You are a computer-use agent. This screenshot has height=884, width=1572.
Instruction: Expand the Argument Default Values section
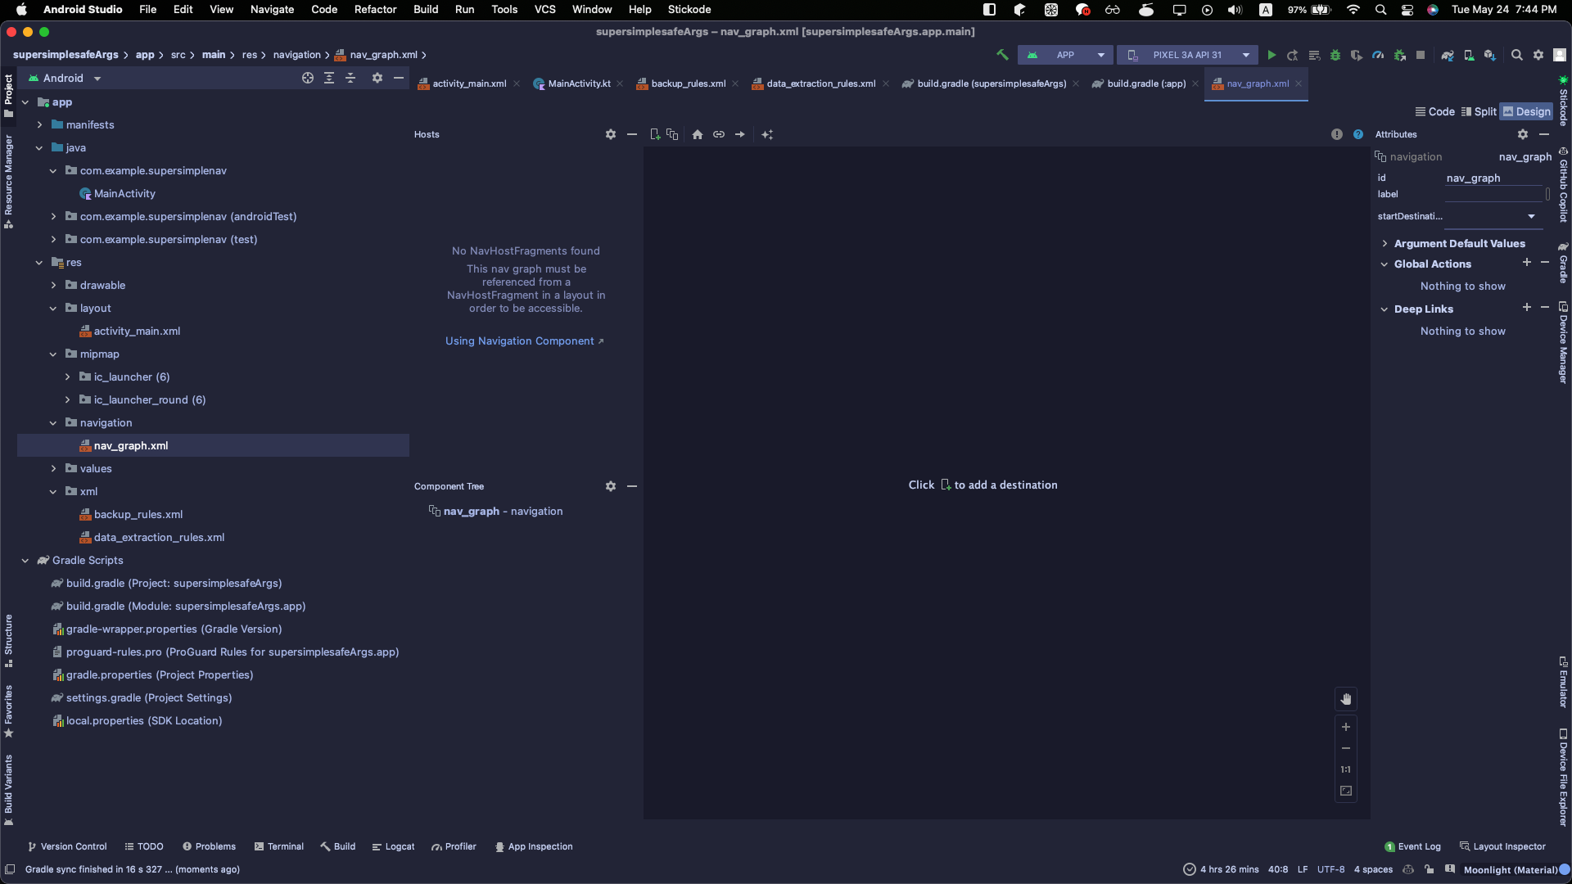coord(1385,243)
